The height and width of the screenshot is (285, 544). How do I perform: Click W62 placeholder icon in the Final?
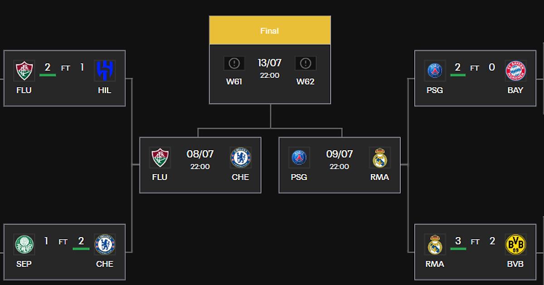pyautogui.click(x=305, y=64)
